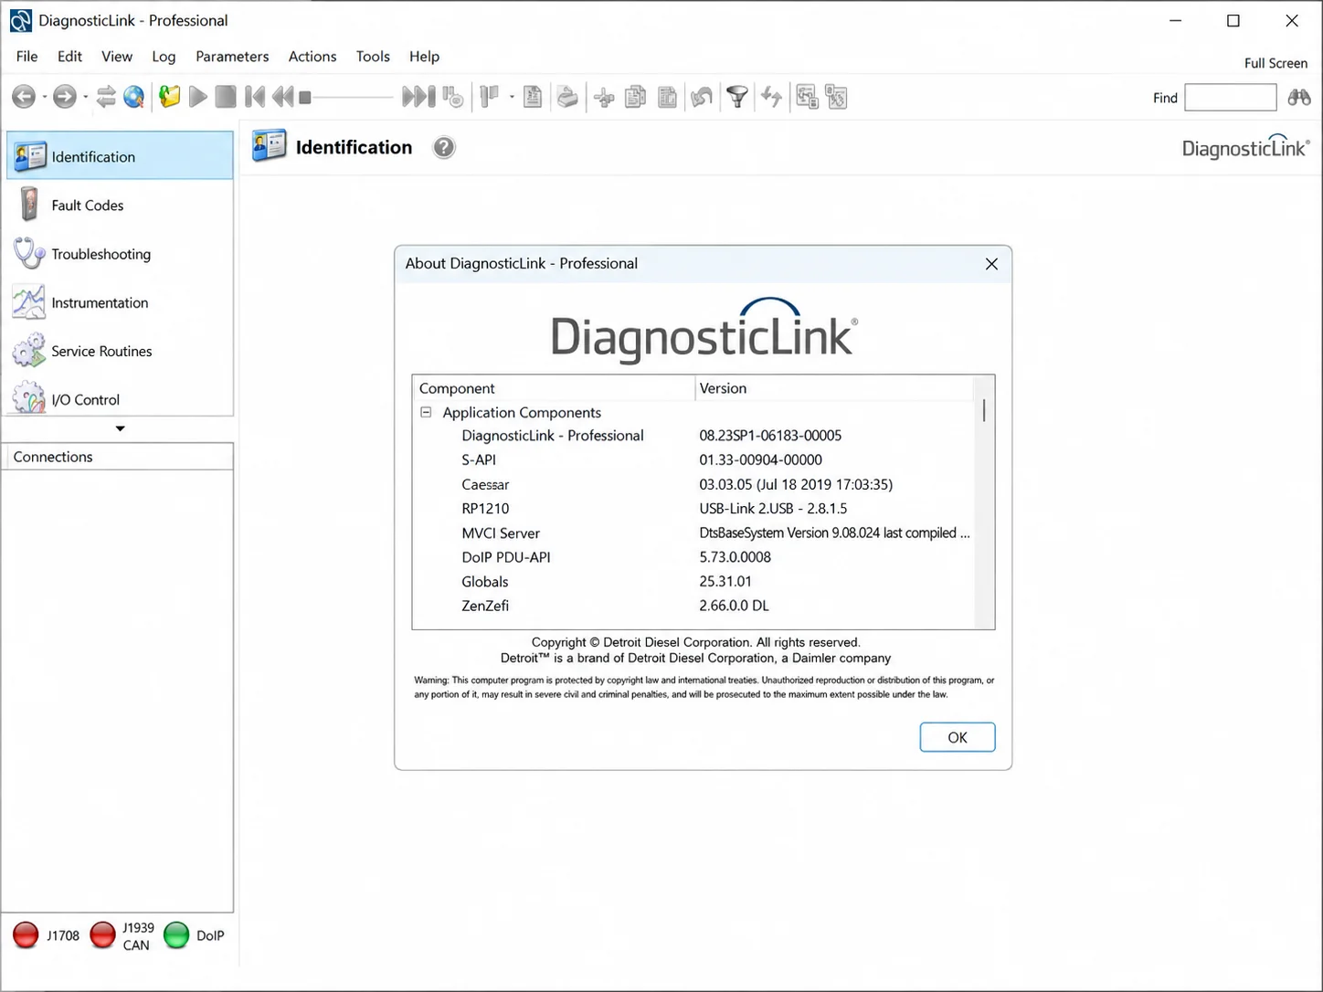The height and width of the screenshot is (992, 1323).
Task: Click the J1708 red status indicator
Action: [26, 935]
